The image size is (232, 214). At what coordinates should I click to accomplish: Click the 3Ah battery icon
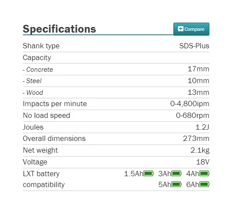(x=176, y=174)
